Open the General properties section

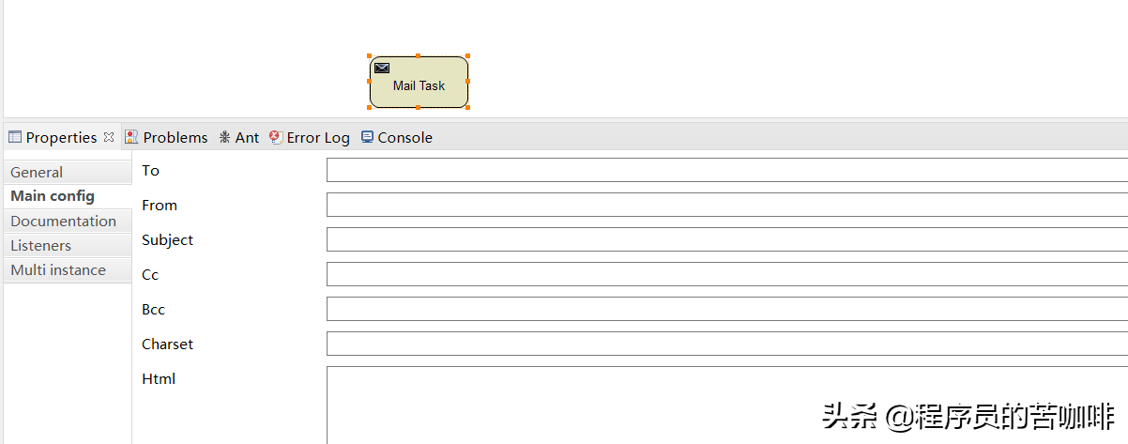pos(38,172)
